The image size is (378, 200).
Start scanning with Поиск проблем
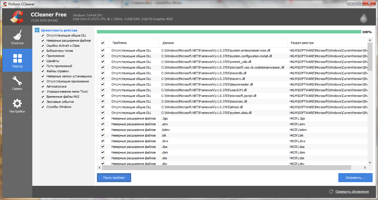pos(114,178)
